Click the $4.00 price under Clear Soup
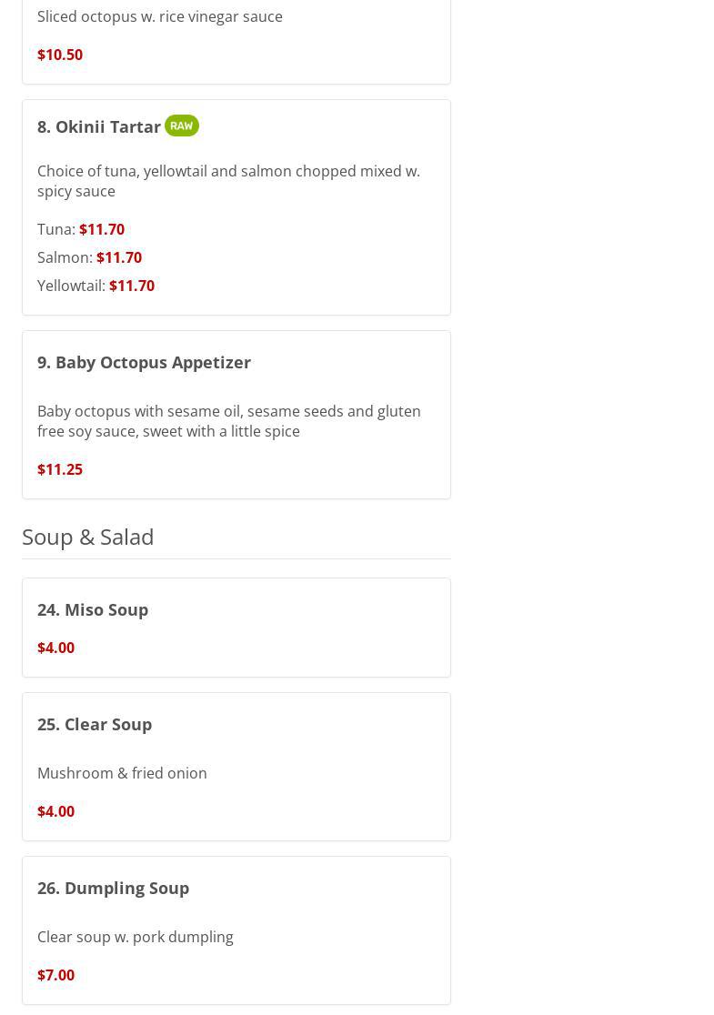Image resolution: width=714 pixels, height=1015 pixels. click(x=55, y=811)
